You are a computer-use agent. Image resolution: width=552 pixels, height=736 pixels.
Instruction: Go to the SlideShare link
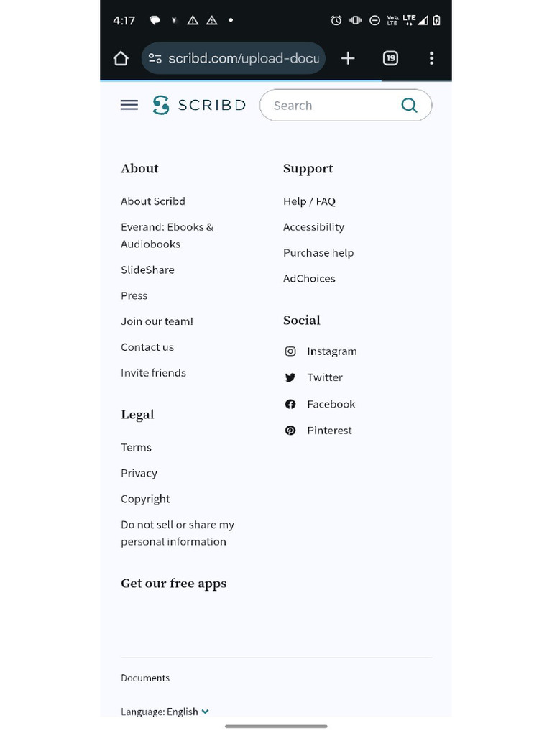click(x=147, y=270)
